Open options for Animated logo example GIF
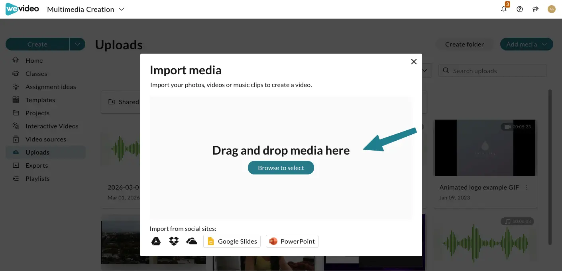Viewport: 562px width, 271px height. pos(526,187)
